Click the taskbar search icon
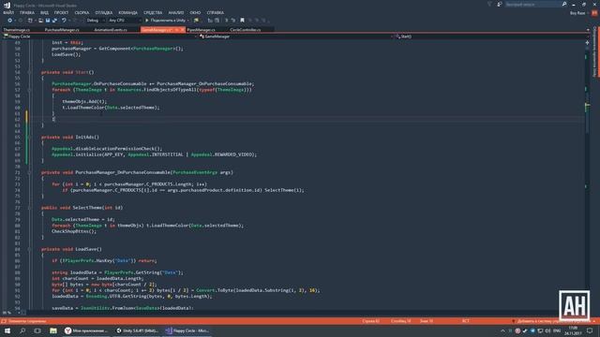Viewport: 600px width, 337px height. [x=22, y=330]
